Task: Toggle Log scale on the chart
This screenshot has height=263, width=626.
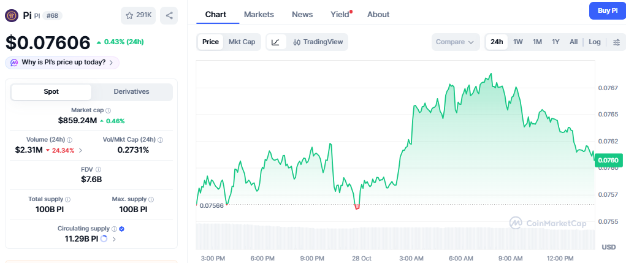Action: pyautogui.click(x=595, y=42)
